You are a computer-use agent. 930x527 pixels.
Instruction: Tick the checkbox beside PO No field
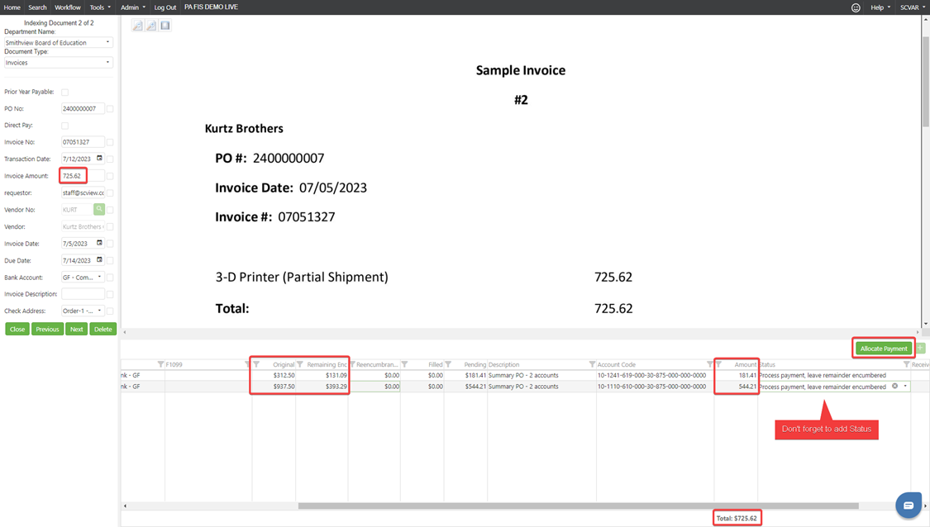pos(110,109)
